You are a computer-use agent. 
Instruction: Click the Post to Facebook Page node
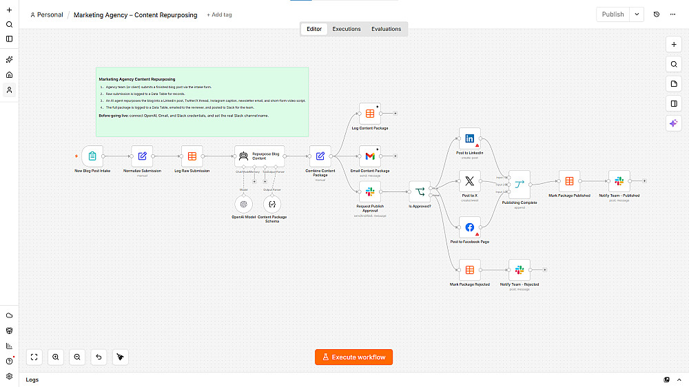(x=469, y=227)
